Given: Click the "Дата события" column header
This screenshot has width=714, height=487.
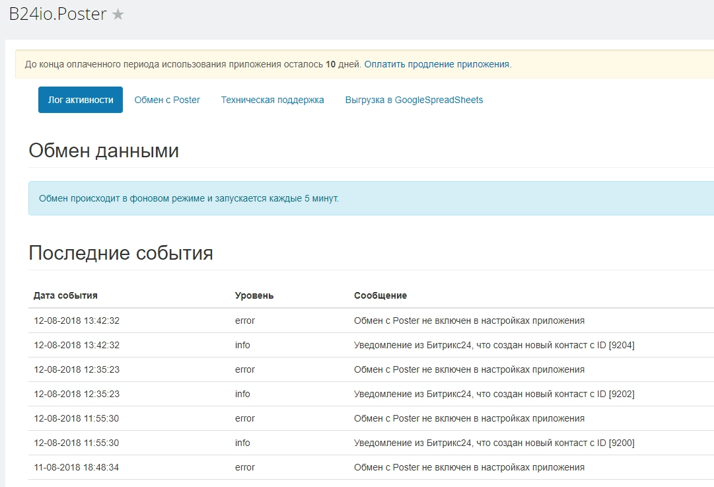Looking at the screenshot, I should [x=64, y=295].
